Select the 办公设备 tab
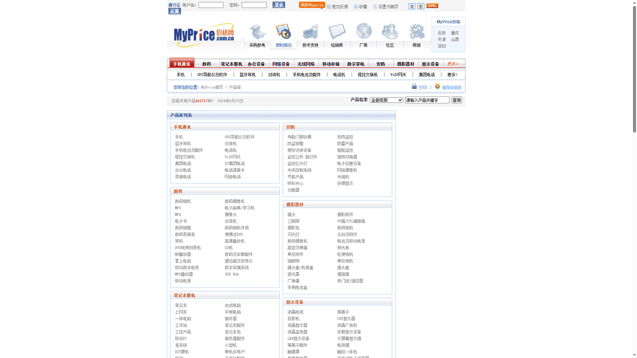 click(x=256, y=64)
